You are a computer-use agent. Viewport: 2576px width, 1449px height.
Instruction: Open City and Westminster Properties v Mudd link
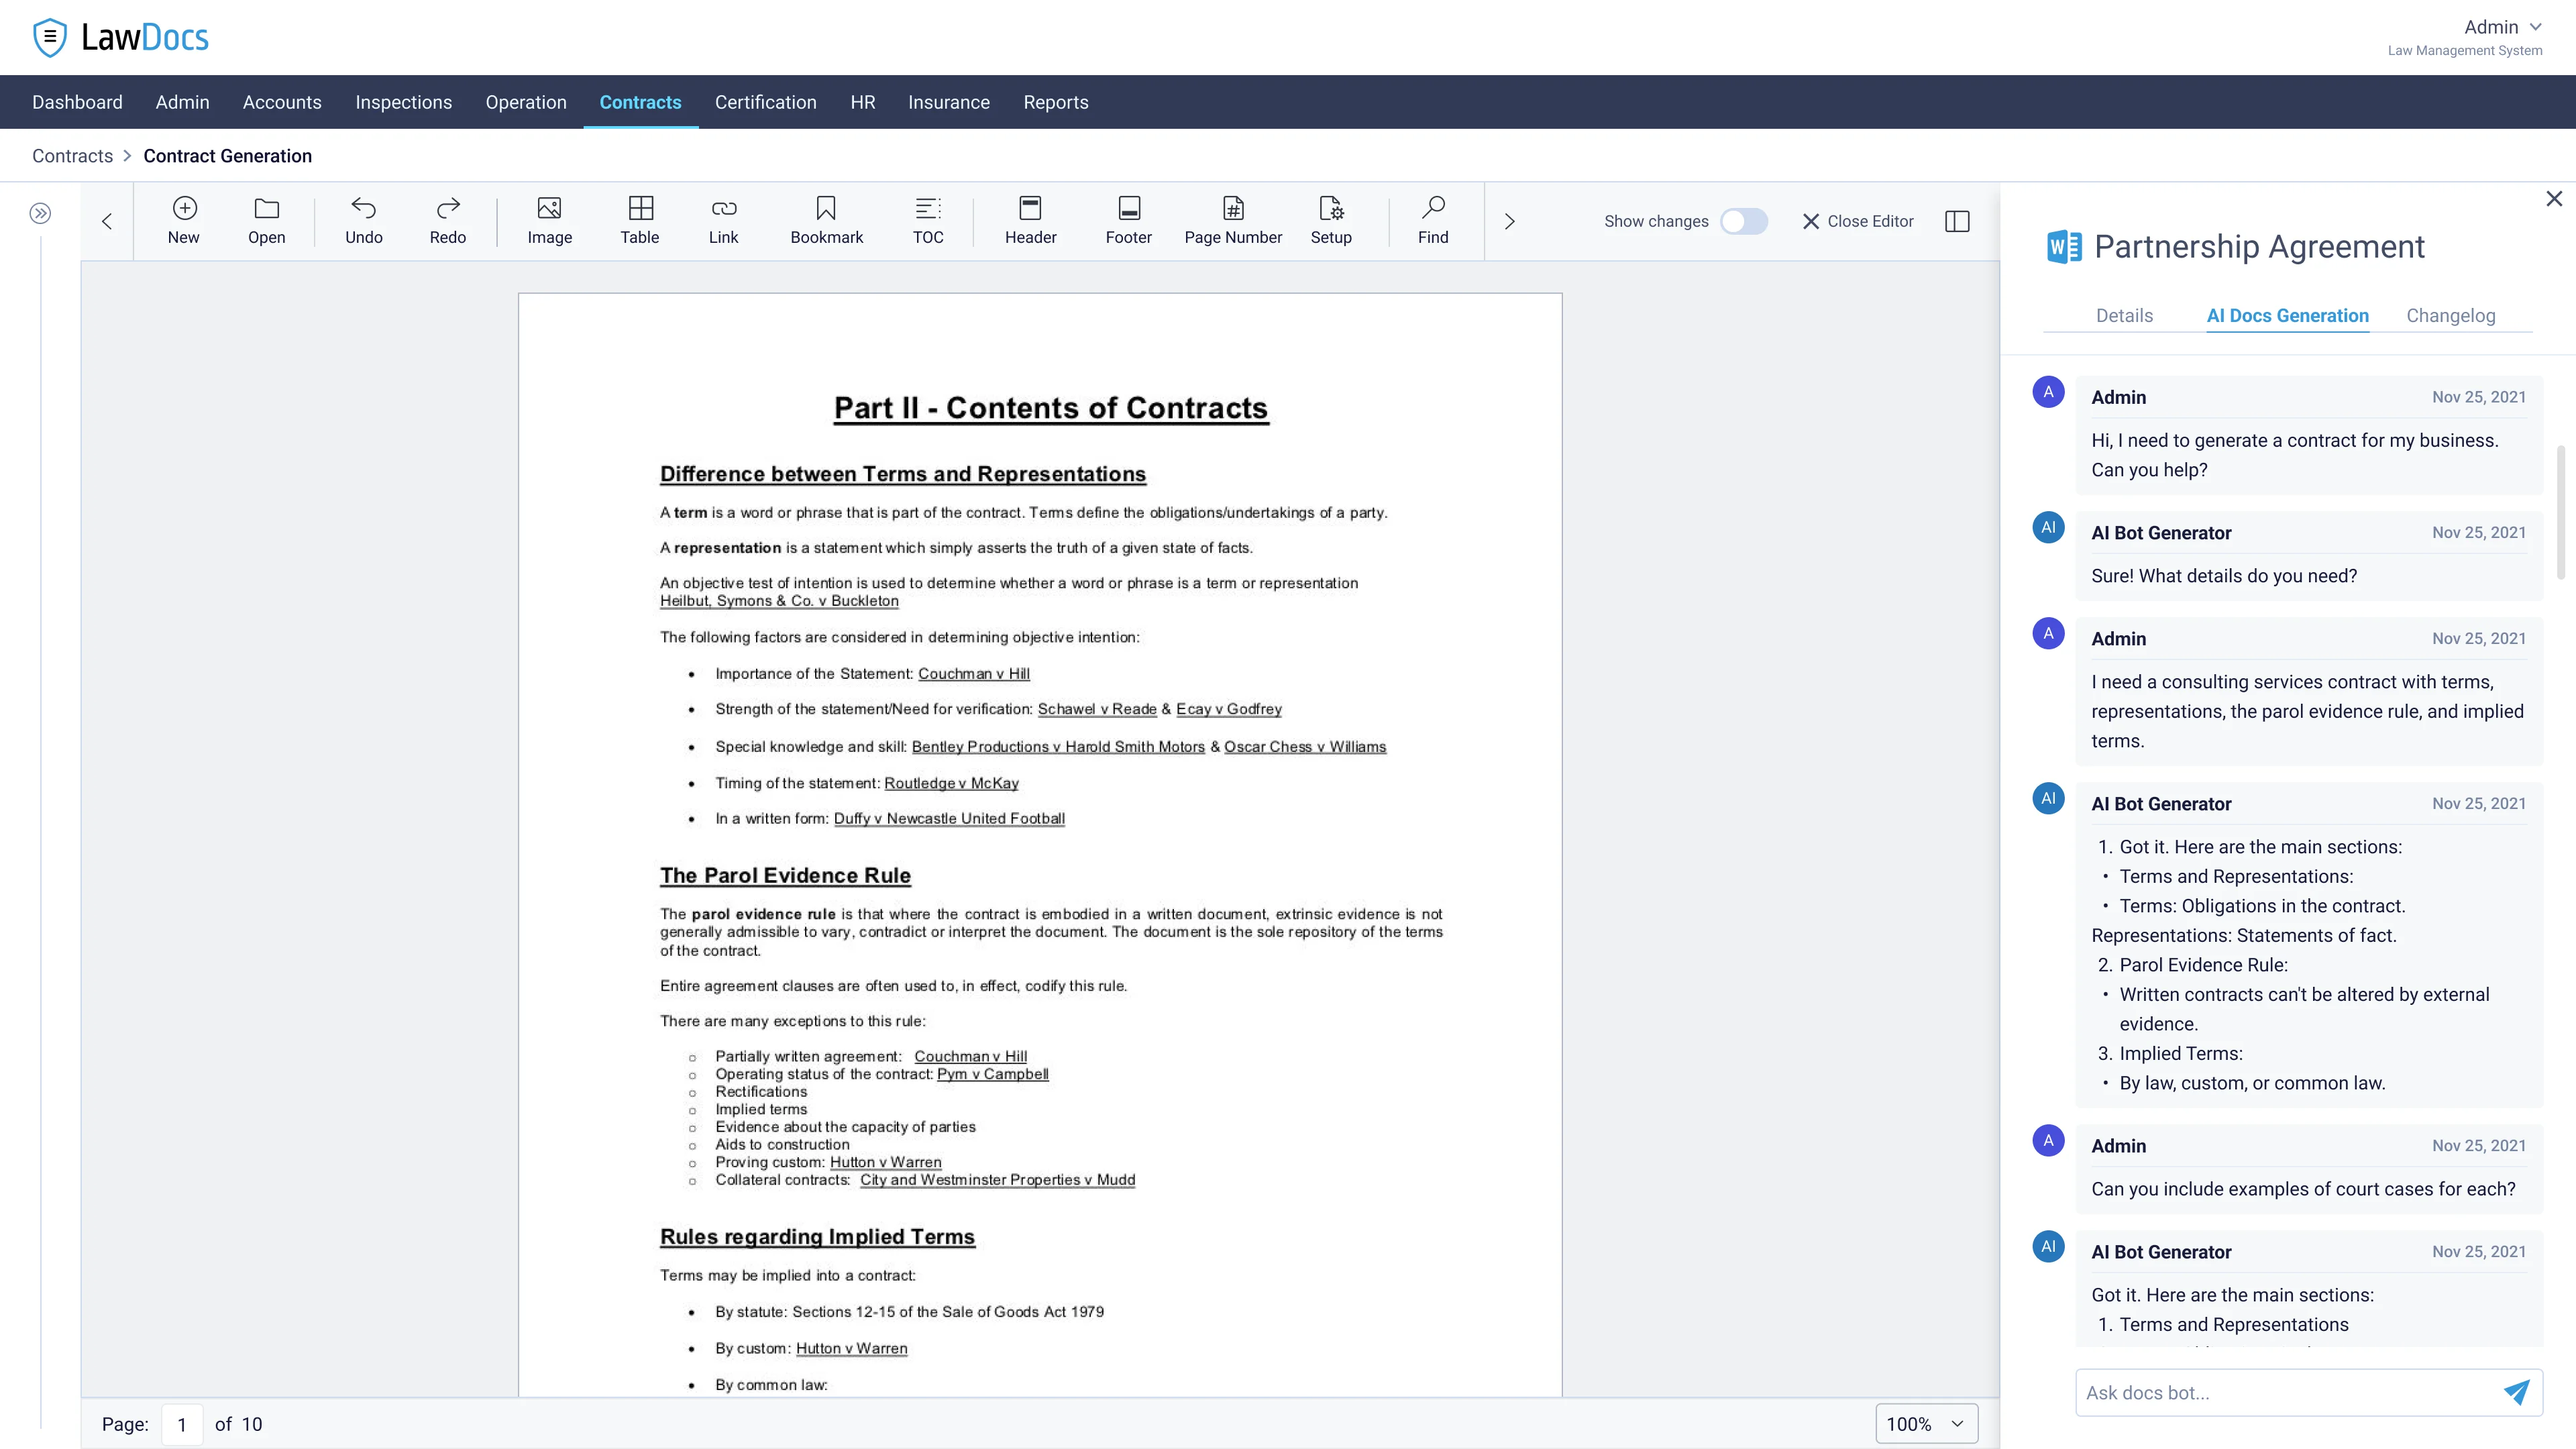997,1180
